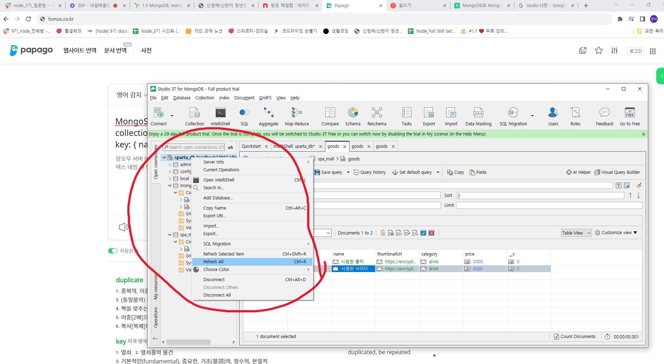Click the Reschema toolbar icon
This screenshot has height=364, width=664.
click(377, 116)
